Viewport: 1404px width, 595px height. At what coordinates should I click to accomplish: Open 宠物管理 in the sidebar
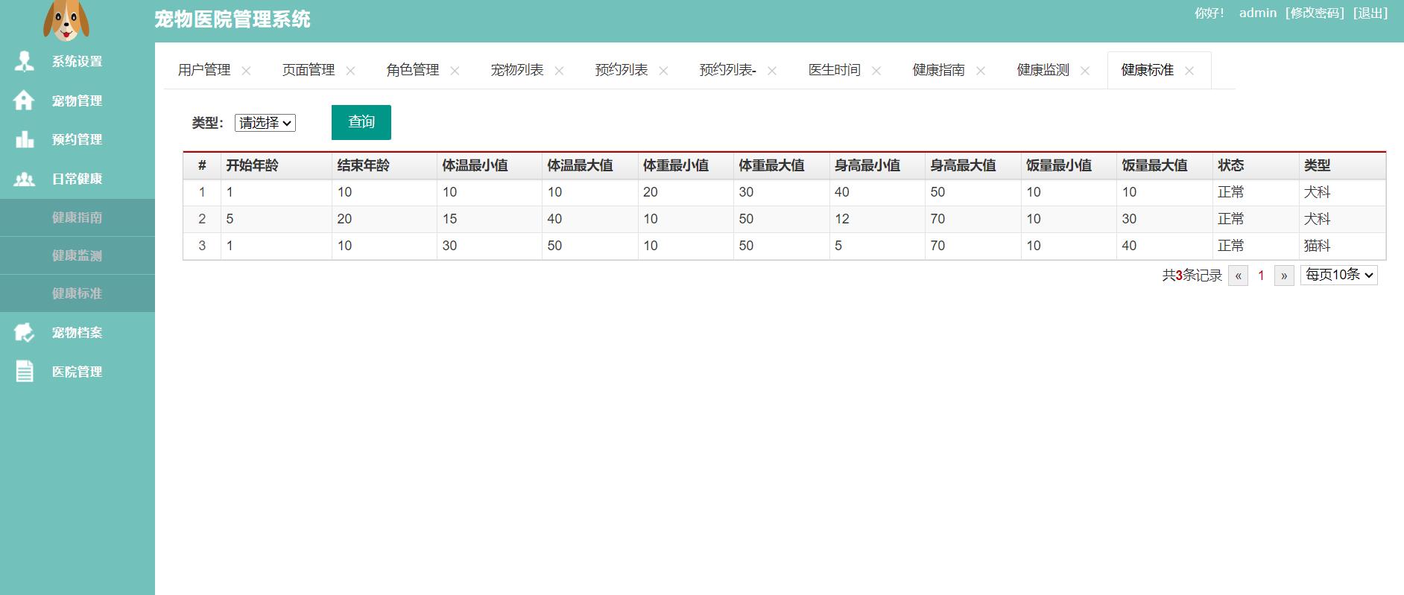[78, 101]
